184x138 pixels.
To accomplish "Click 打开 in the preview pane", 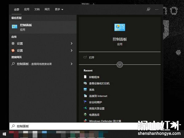I will pos(92,58).
